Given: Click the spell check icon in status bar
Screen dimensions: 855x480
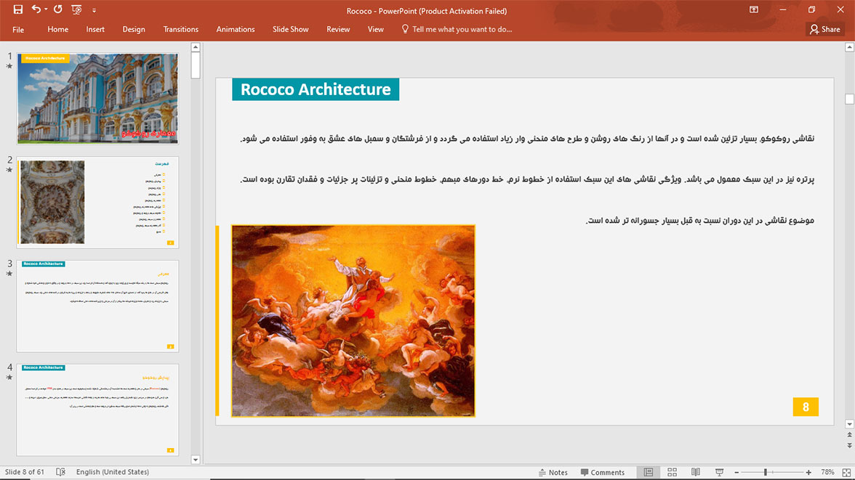Looking at the screenshot, I should point(60,472).
